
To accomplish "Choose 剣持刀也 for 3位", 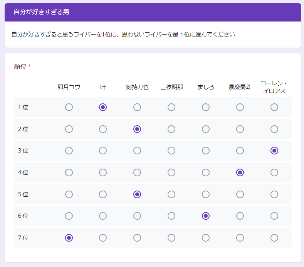I will [137, 151].
